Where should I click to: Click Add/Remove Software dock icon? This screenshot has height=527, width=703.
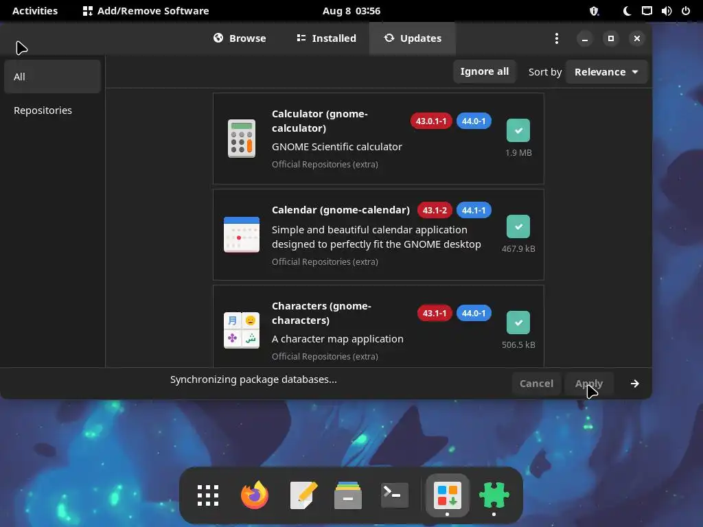pos(448,495)
